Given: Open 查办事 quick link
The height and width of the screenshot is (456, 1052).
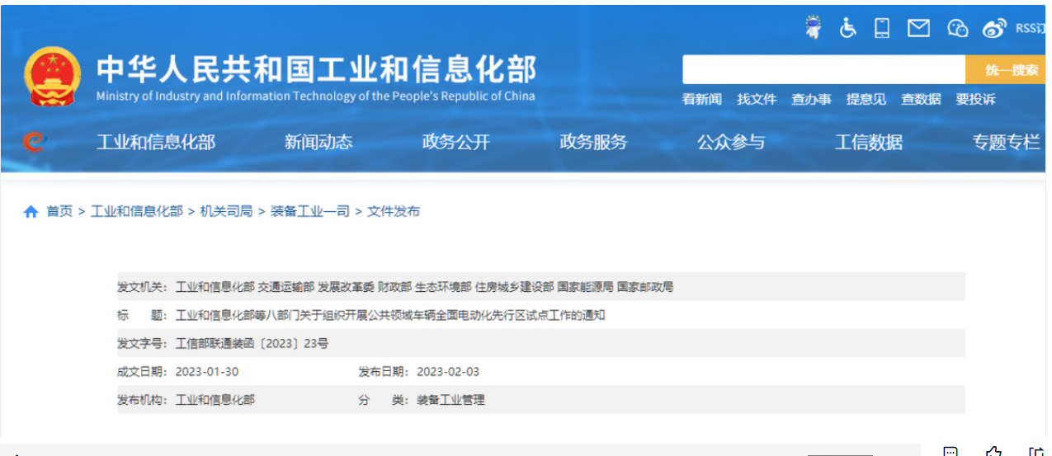Looking at the screenshot, I should (x=811, y=99).
